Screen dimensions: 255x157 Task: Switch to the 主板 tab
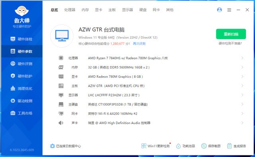coord(112,10)
